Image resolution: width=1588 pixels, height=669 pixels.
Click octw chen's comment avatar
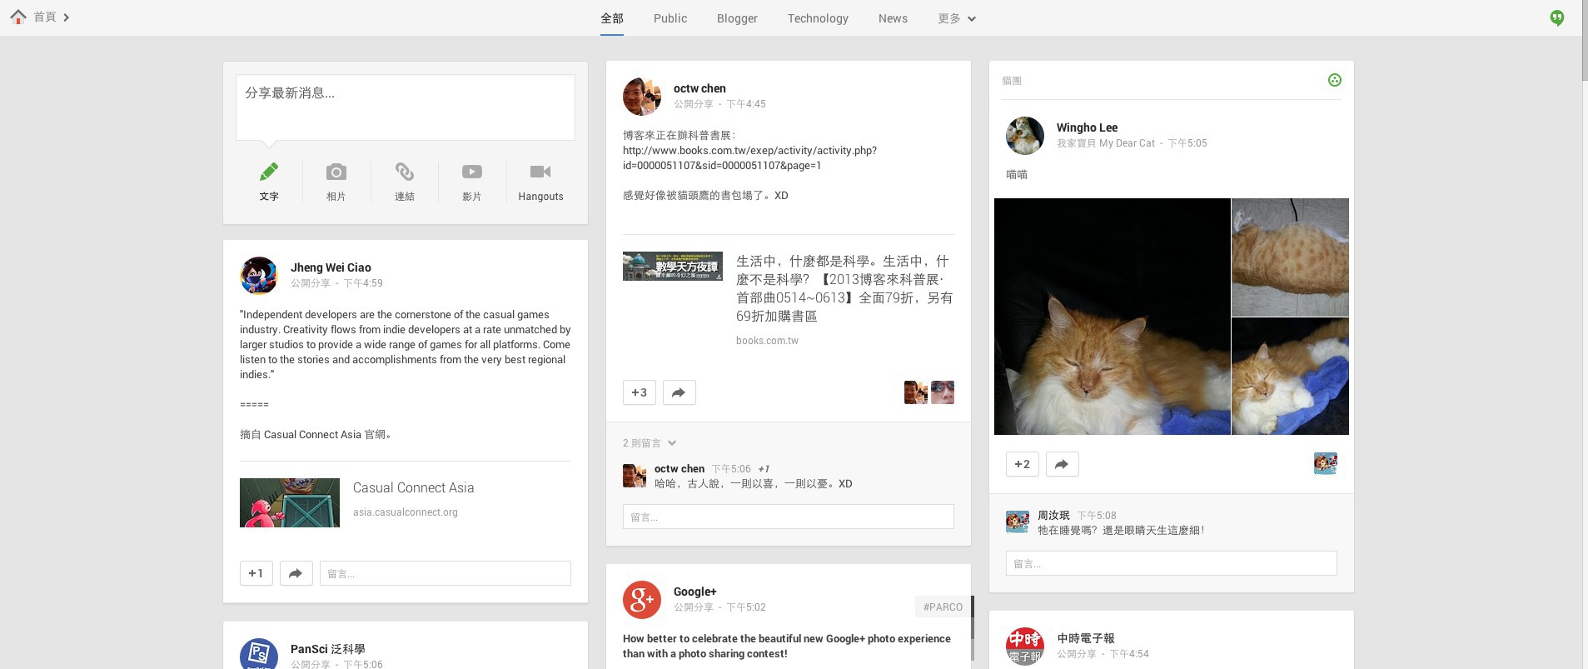point(635,476)
